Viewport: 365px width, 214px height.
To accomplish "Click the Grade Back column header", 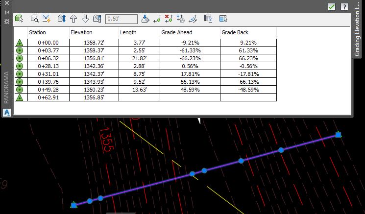I will (248, 32).
